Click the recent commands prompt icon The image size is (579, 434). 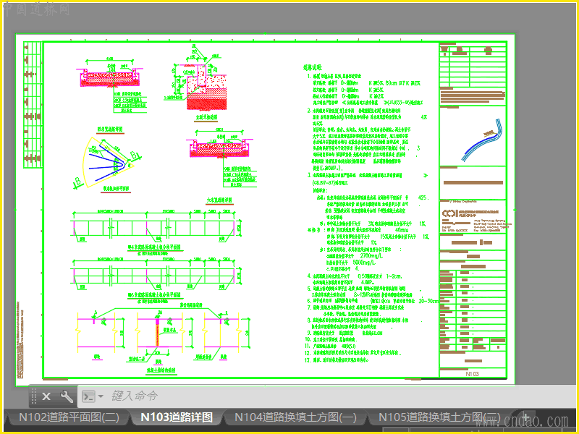(88, 396)
